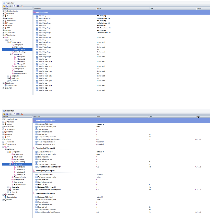Select Time period inputs in Pulse inputs window tree
212x224 pixels.
click(x=20, y=177)
